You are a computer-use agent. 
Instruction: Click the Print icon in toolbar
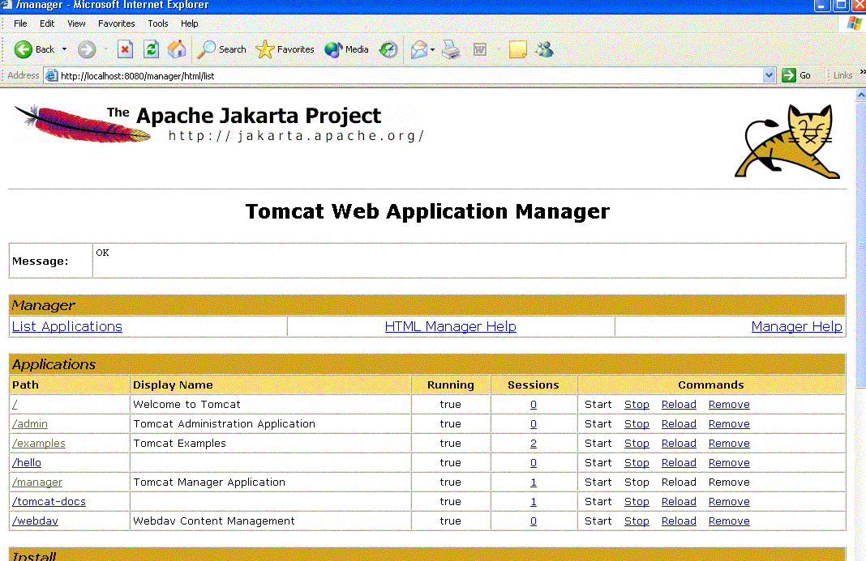[x=452, y=49]
